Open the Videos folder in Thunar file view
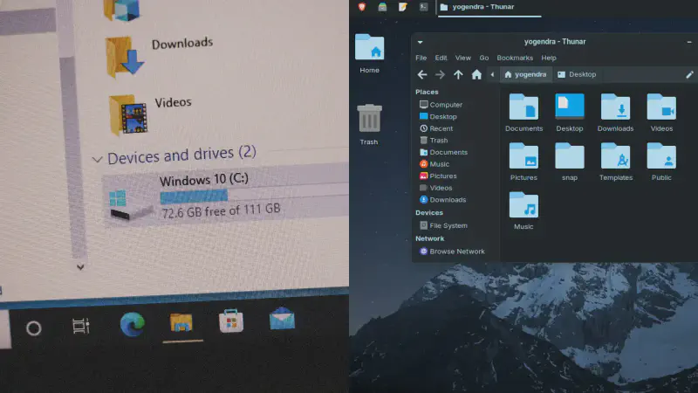The image size is (698, 393). pyautogui.click(x=661, y=113)
